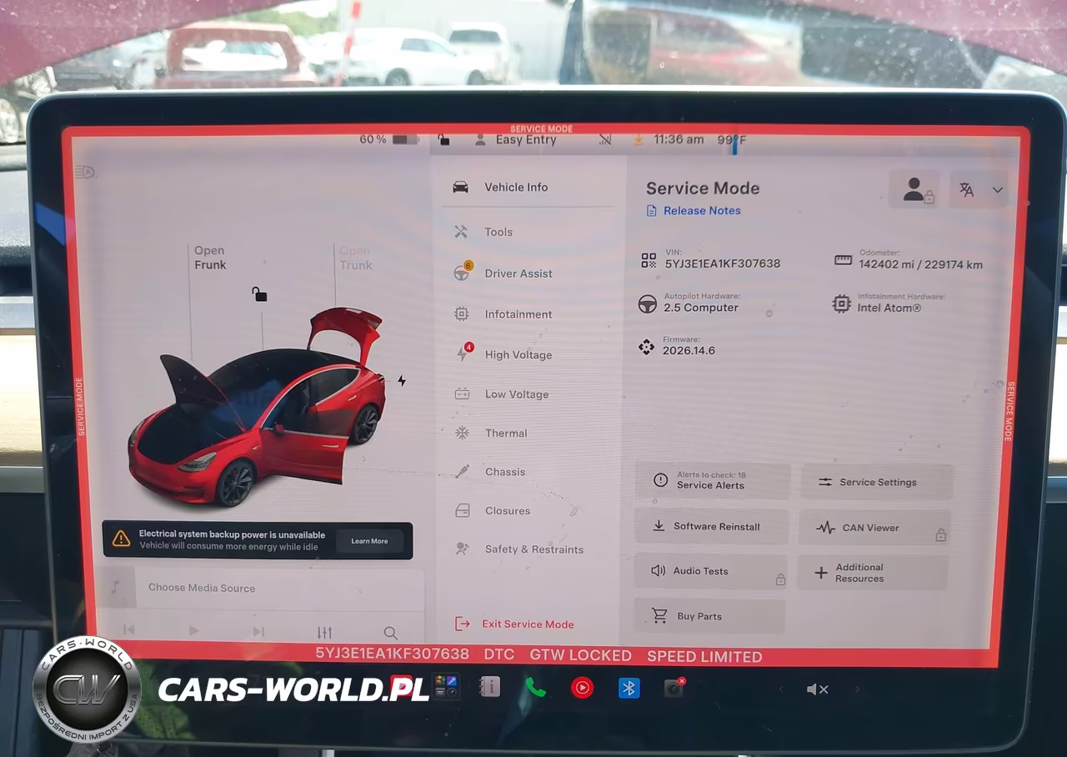1067x757 pixels.
Task: Play media with the play button
Action: pyautogui.click(x=193, y=630)
